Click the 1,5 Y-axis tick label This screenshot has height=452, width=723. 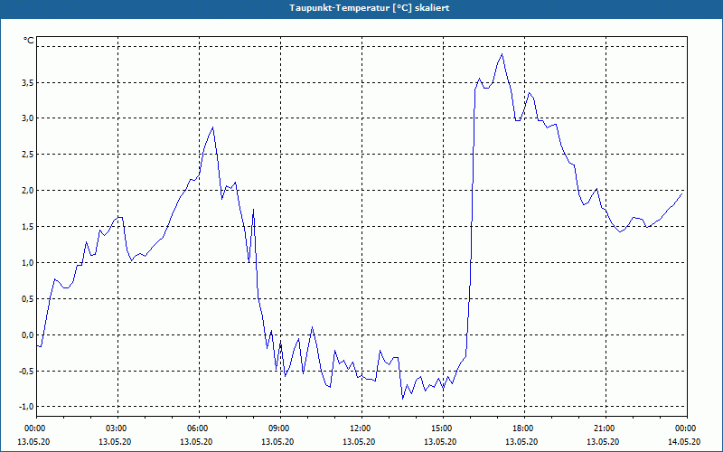click(28, 227)
